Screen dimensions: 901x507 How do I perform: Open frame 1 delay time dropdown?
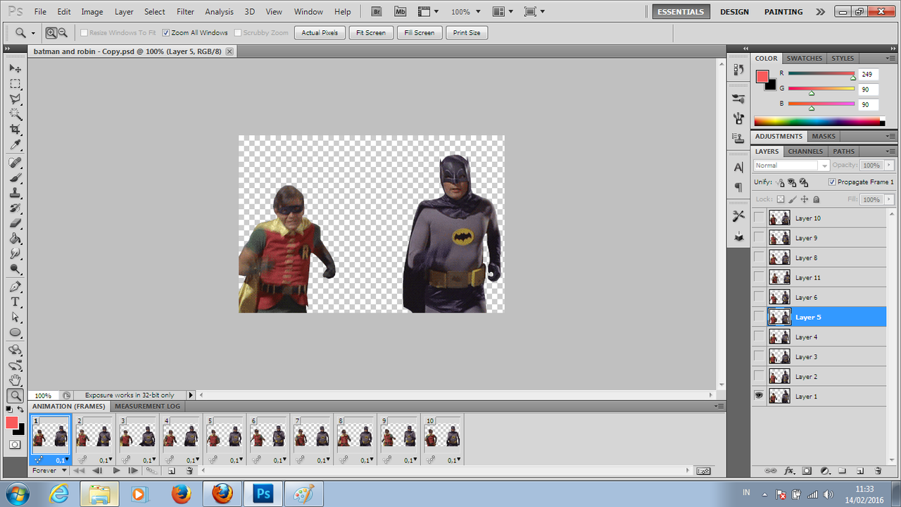pyautogui.click(x=61, y=460)
